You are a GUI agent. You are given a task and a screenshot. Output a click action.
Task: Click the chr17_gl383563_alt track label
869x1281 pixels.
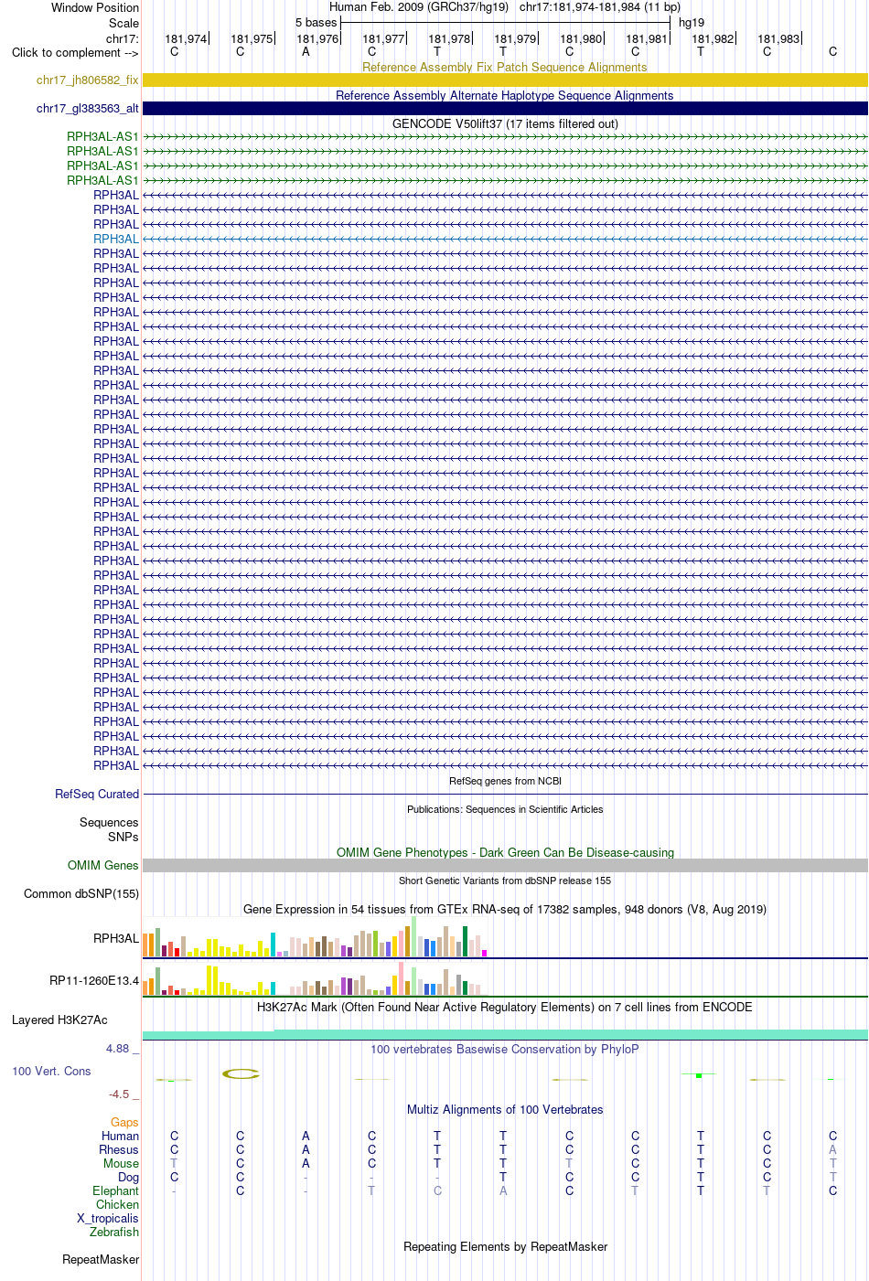88,109
